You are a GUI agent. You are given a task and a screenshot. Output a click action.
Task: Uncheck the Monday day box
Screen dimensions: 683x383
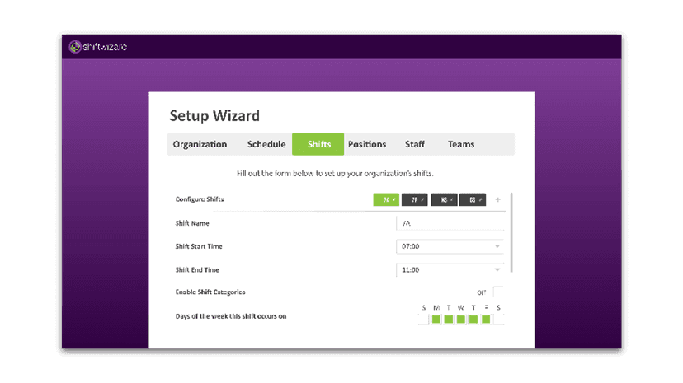[x=436, y=320]
